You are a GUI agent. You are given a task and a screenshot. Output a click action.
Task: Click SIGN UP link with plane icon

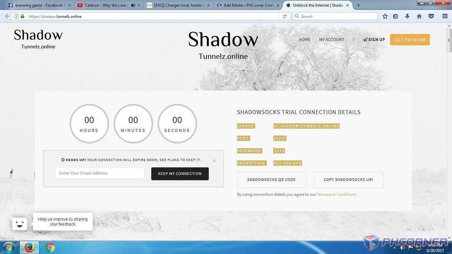click(374, 40)
